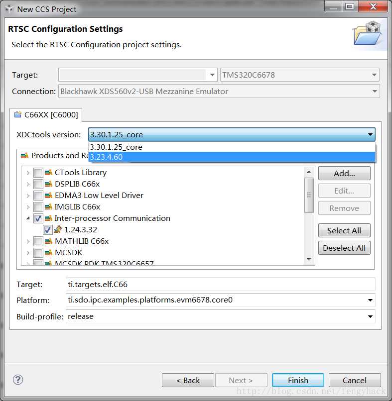
Task: Check the DSPLIB C66x checkbox
Action: click(x=38, y=184)
